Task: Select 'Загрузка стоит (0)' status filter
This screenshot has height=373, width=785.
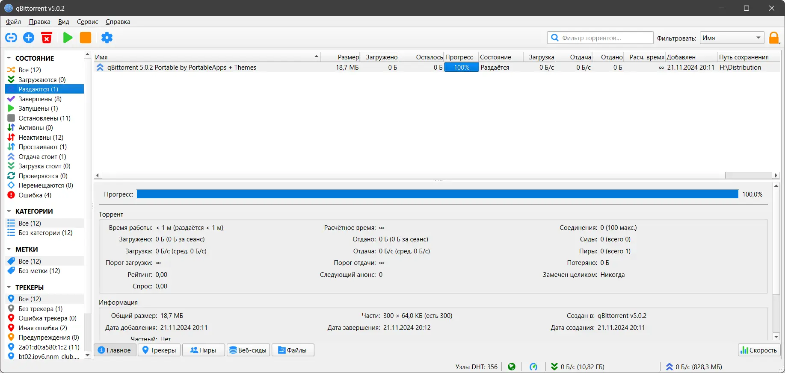Action: click(44, 166)
